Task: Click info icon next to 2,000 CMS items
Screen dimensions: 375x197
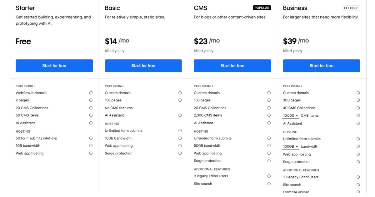Action: point(269,115)
